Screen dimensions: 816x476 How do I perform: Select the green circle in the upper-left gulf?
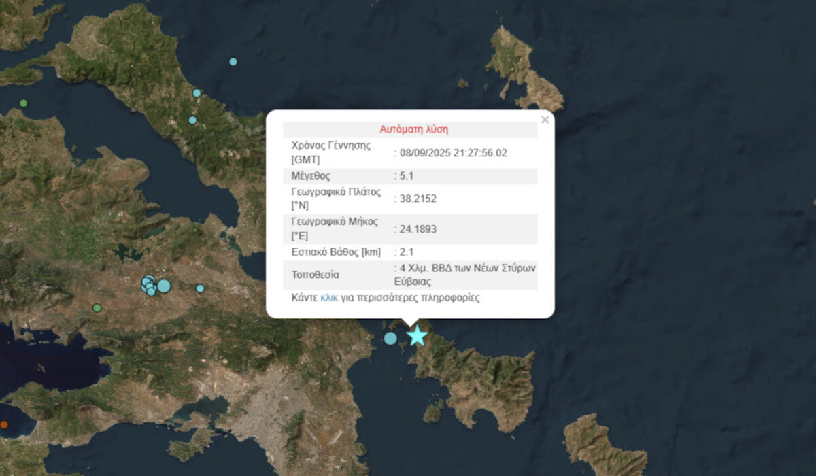[x=23, y=103]
